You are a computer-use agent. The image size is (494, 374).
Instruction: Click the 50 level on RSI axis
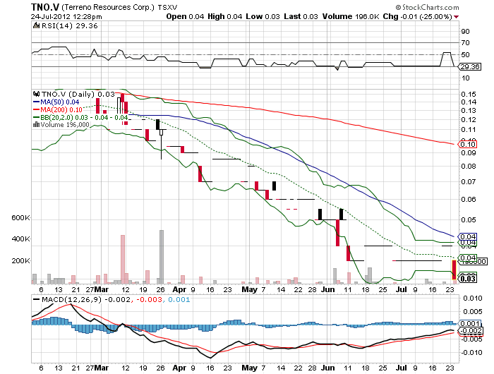(x=465, y=55)
